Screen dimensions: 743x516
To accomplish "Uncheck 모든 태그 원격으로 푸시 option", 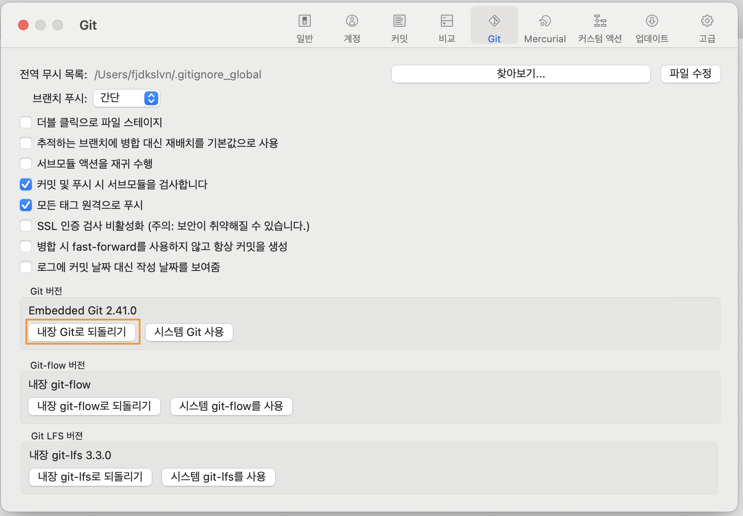I will [26, 205].
